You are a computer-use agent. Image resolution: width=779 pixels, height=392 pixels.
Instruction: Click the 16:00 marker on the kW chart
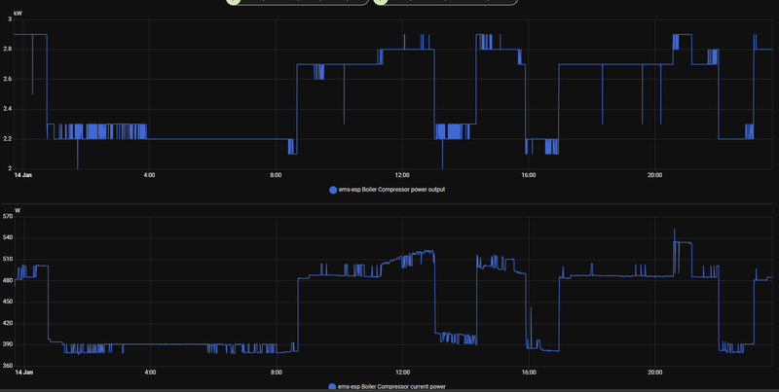click(x=529, y=175)
